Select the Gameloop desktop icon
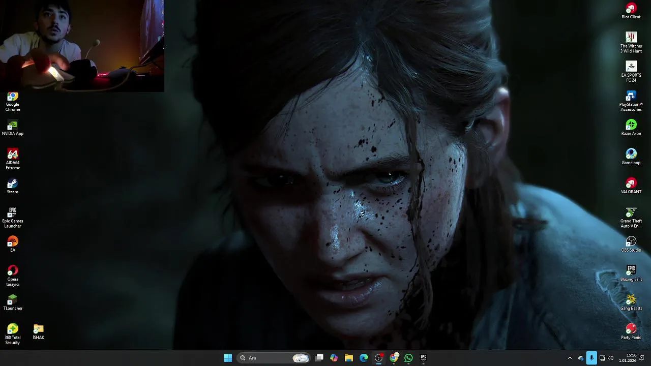 (631, 157)
